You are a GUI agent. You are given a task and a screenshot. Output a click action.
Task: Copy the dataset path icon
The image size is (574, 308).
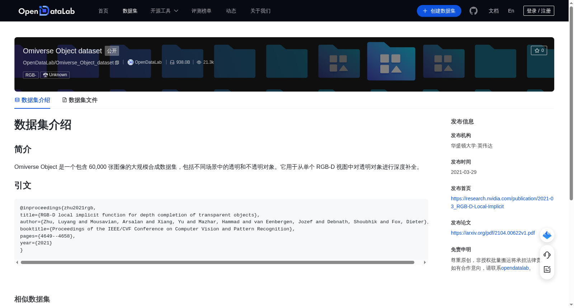117,63
